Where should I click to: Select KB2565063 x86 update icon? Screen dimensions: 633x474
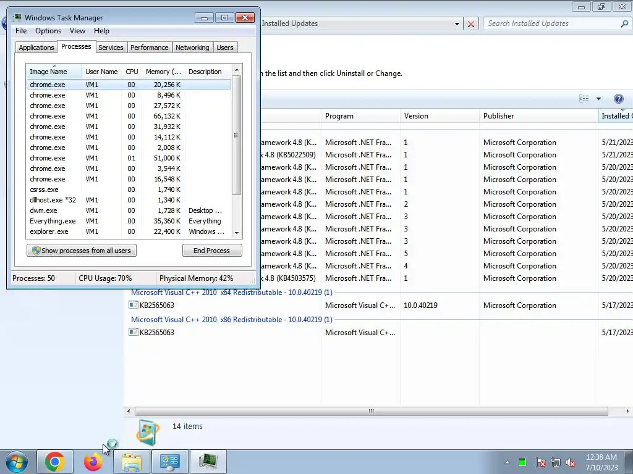[134, 331]
